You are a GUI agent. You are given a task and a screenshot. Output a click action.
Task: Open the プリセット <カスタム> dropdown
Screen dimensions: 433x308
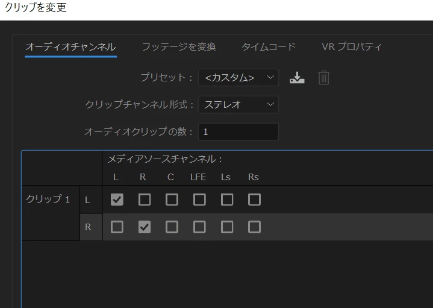click(x=238, y=78)
